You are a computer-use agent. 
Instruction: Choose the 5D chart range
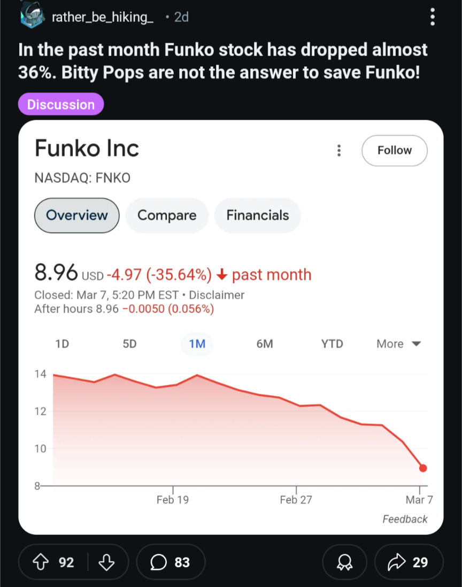point(129,344)
